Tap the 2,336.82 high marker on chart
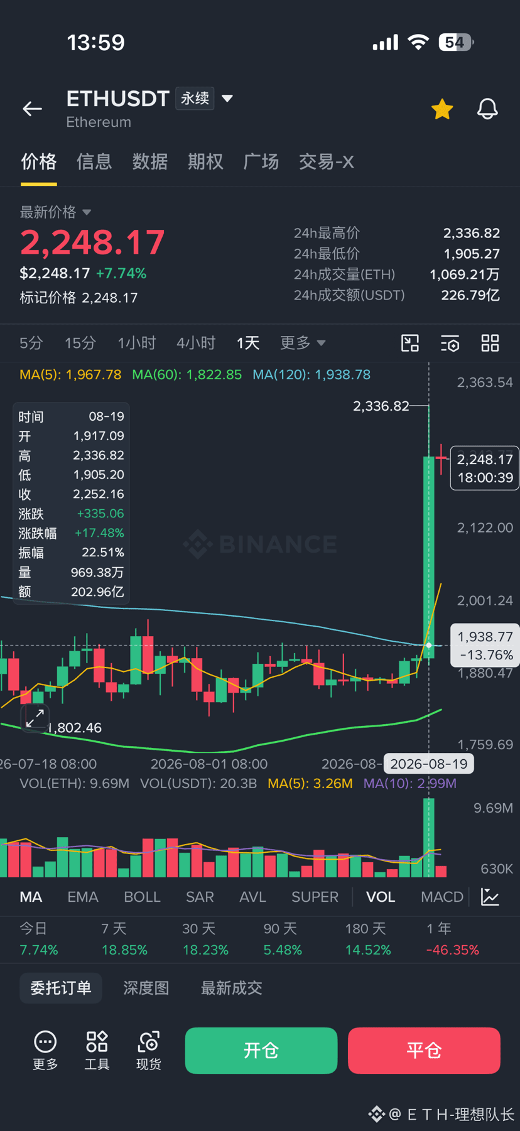520x1131 pixels. click(381, 406)
